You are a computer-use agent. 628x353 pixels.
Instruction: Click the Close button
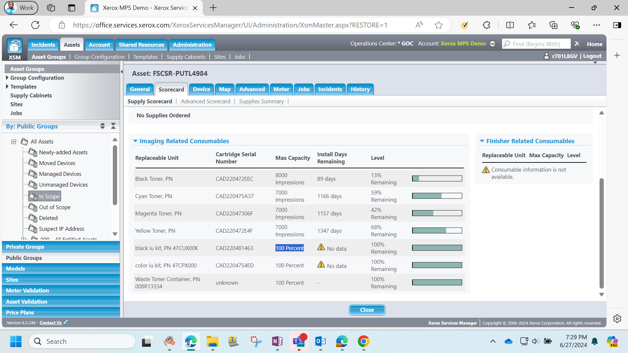pyautogui.click(x=367, y=310)
